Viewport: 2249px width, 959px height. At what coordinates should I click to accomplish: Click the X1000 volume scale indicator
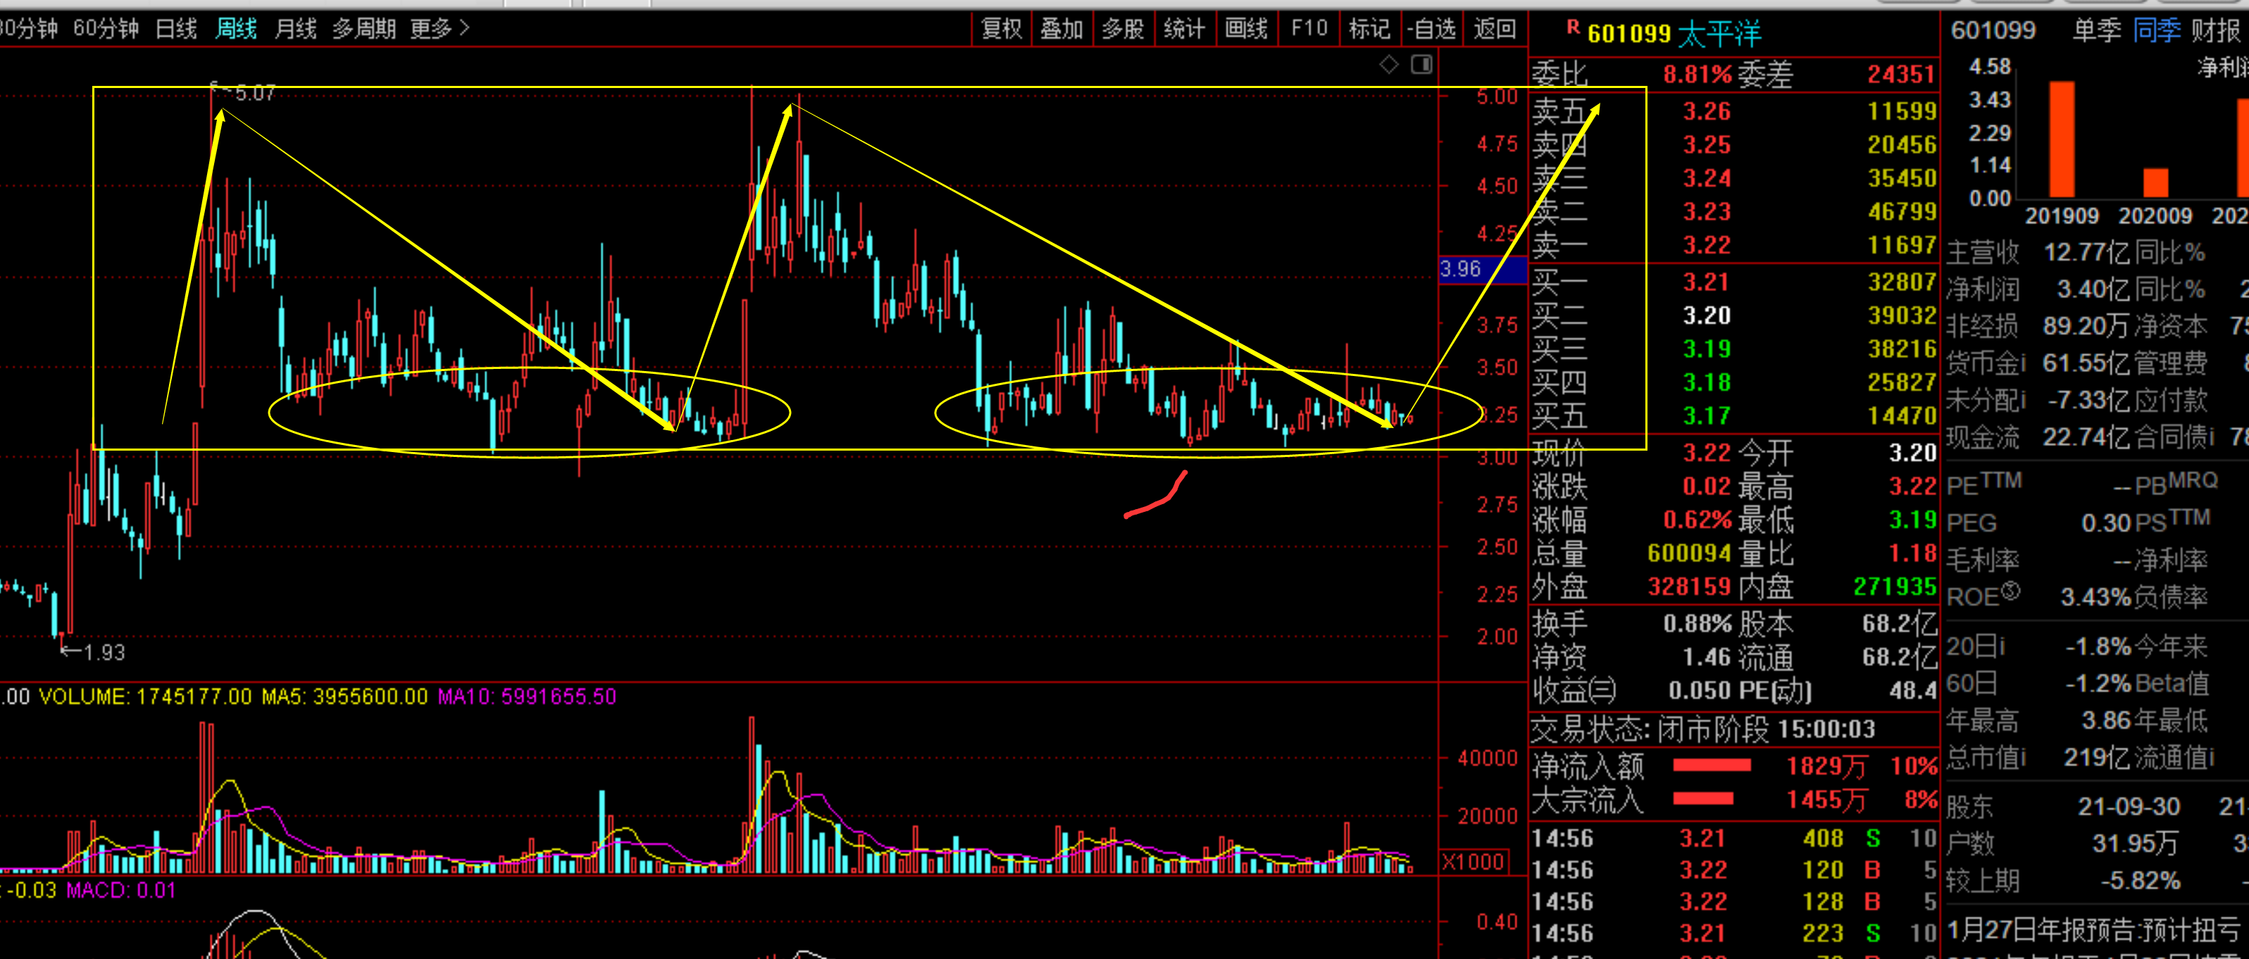(1472, 862)
